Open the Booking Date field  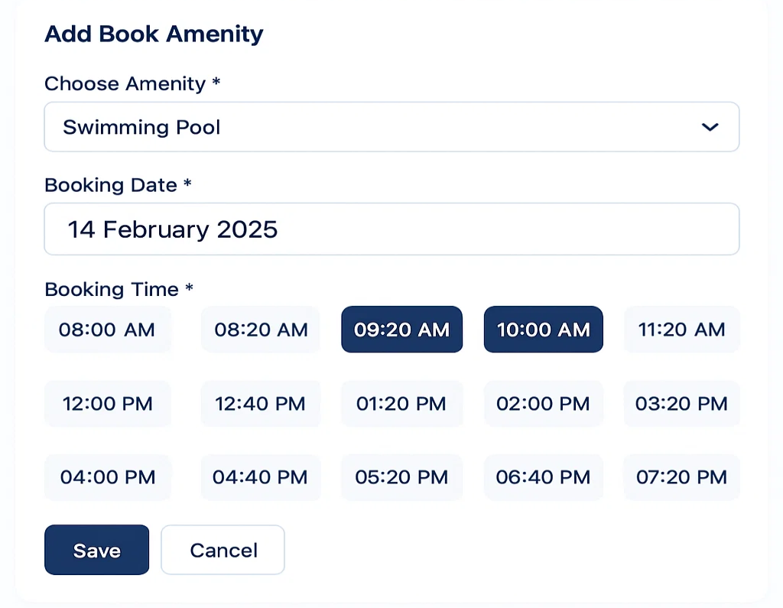(391, 229)
